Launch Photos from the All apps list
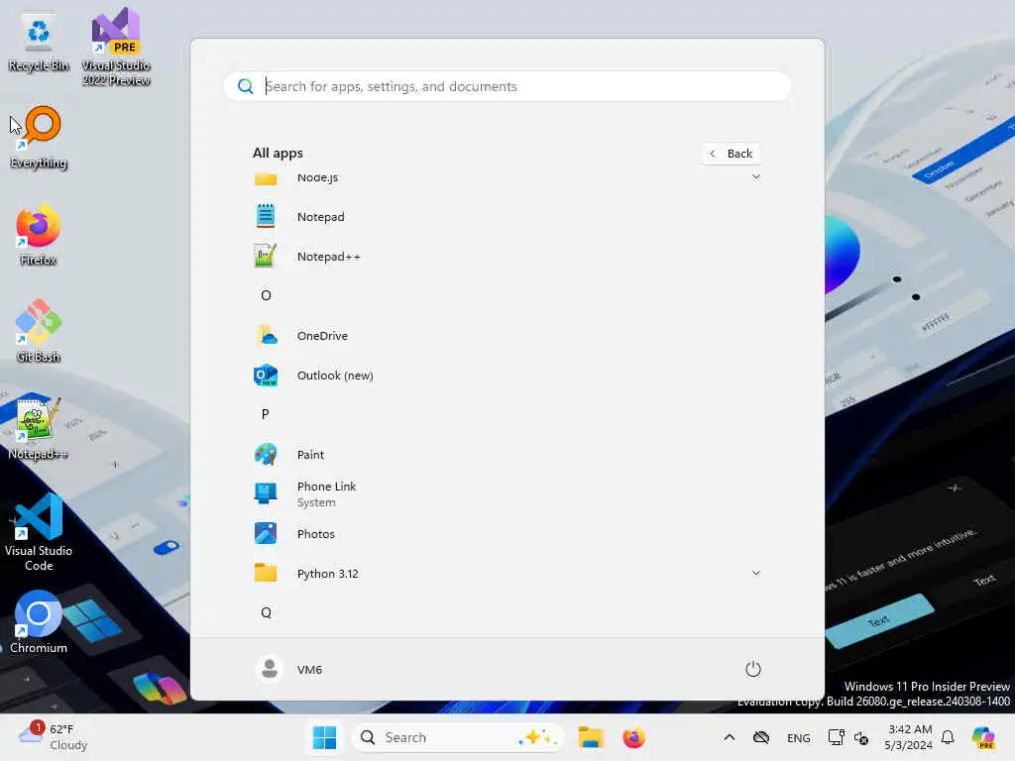The height and width of the screenshot is (761, 1015). coord(507,534)
